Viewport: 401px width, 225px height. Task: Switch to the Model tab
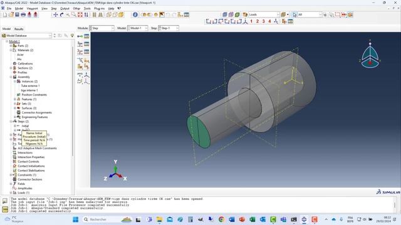tap(6, 29)
